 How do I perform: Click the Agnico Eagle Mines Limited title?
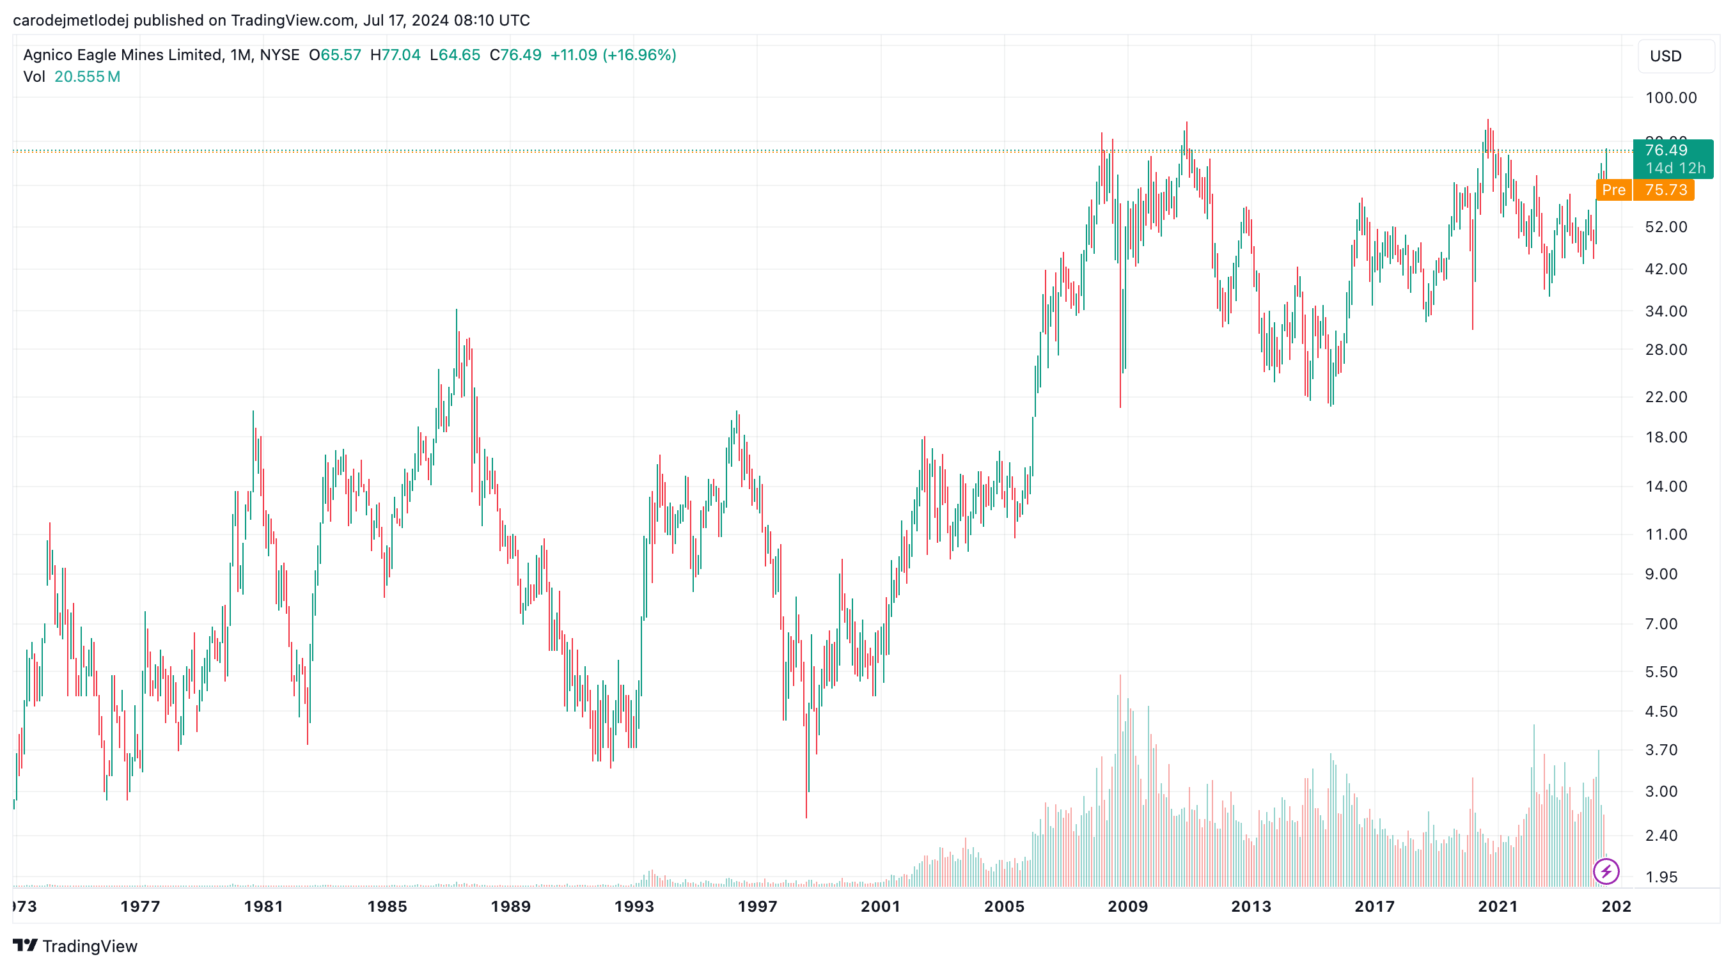tap(122, 55)
